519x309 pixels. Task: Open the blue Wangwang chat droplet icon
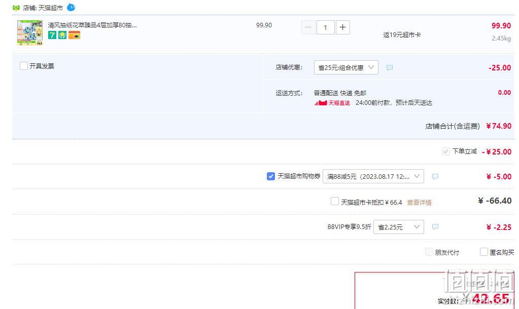pos(71,7)
